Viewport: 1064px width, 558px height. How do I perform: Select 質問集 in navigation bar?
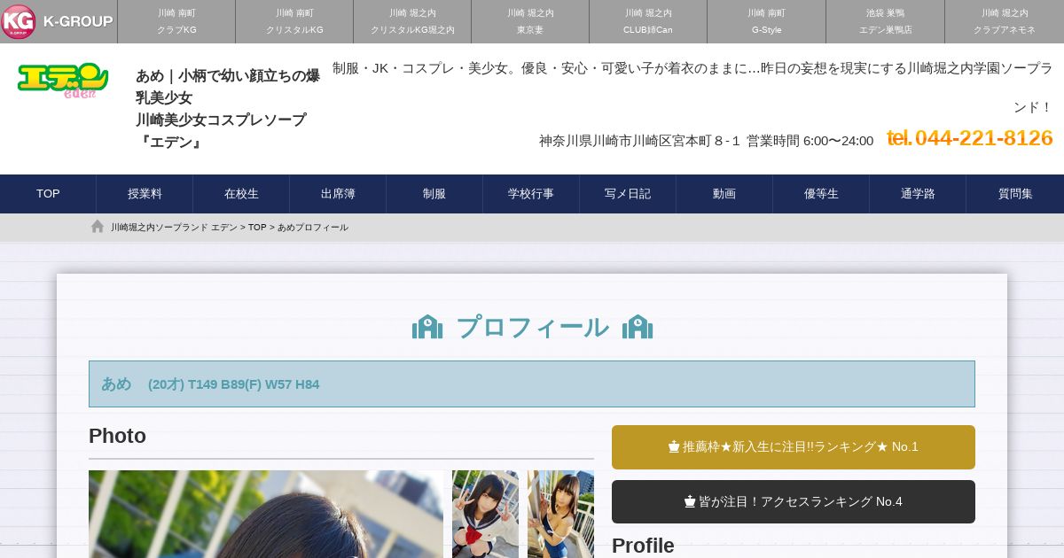point(1015,194)
